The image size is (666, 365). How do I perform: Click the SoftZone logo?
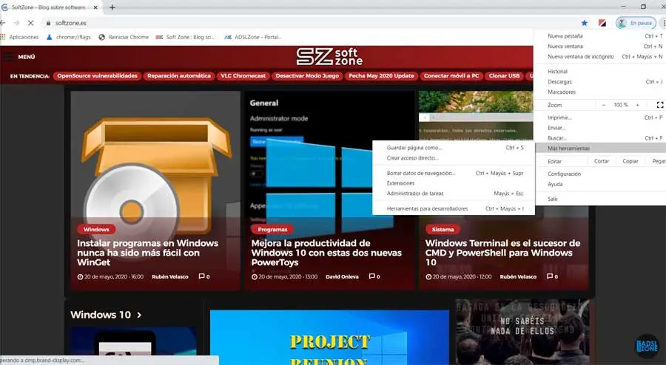pyautogui.click(x=329, y=57)
